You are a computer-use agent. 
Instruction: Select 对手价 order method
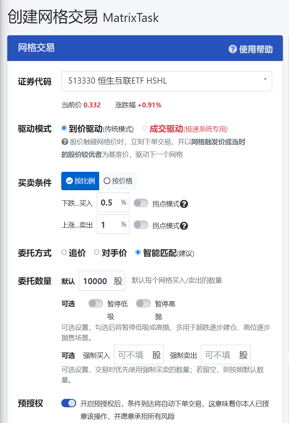(x=97, y=252)
